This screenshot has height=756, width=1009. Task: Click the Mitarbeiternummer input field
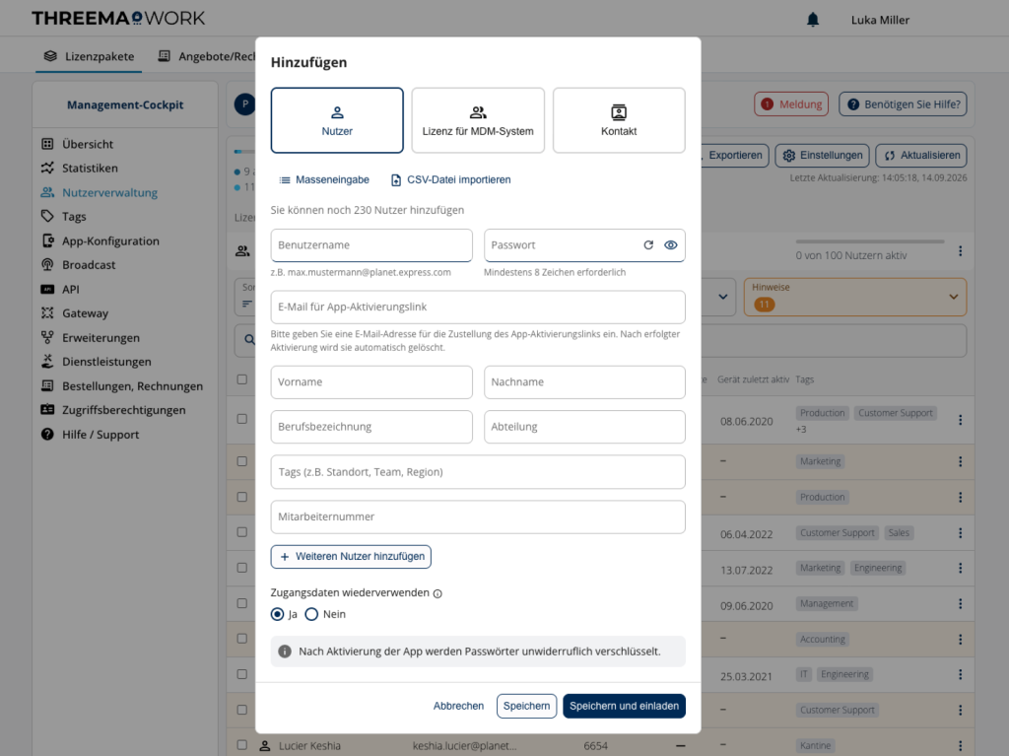point(478,517)
